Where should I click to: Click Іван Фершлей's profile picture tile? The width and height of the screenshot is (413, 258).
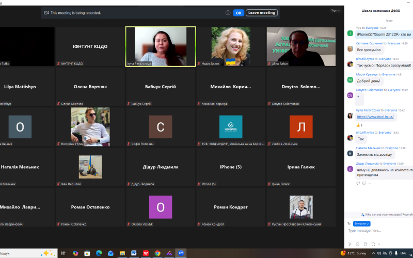[90, 167]
